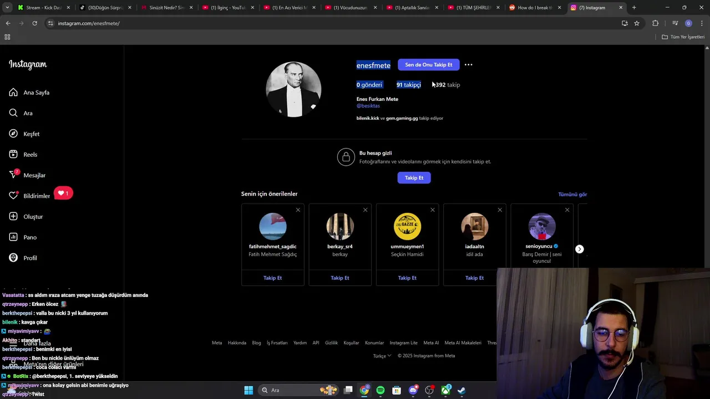Click Oluştur to create a post

tap(26, 217)
